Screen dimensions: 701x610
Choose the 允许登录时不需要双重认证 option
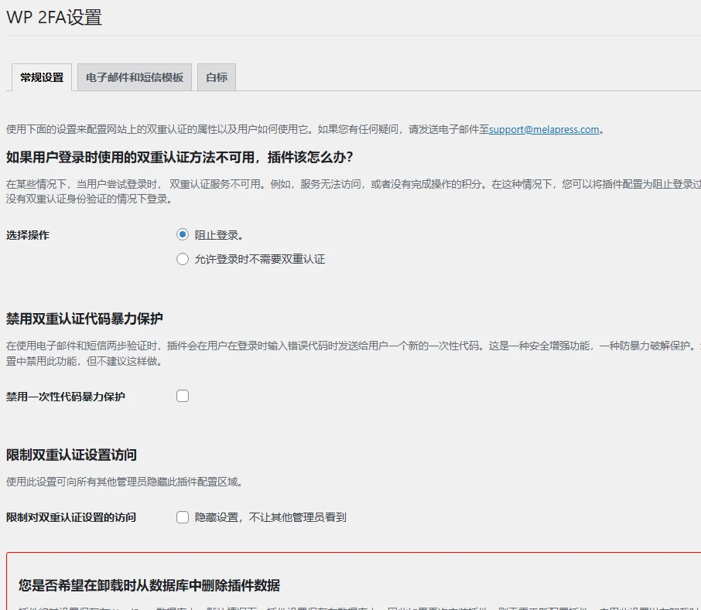(x=183, y=259)
